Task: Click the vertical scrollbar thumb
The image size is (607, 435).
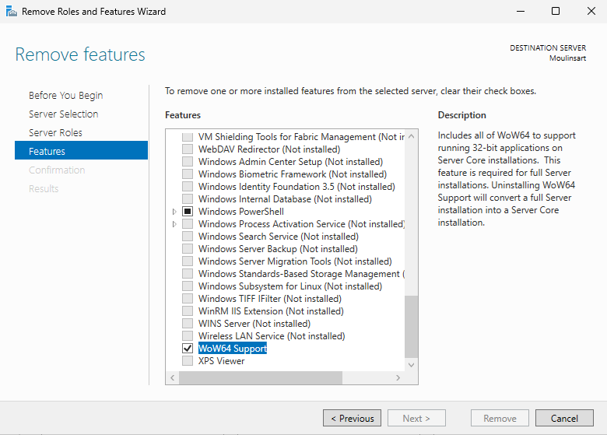Action: 412,327
